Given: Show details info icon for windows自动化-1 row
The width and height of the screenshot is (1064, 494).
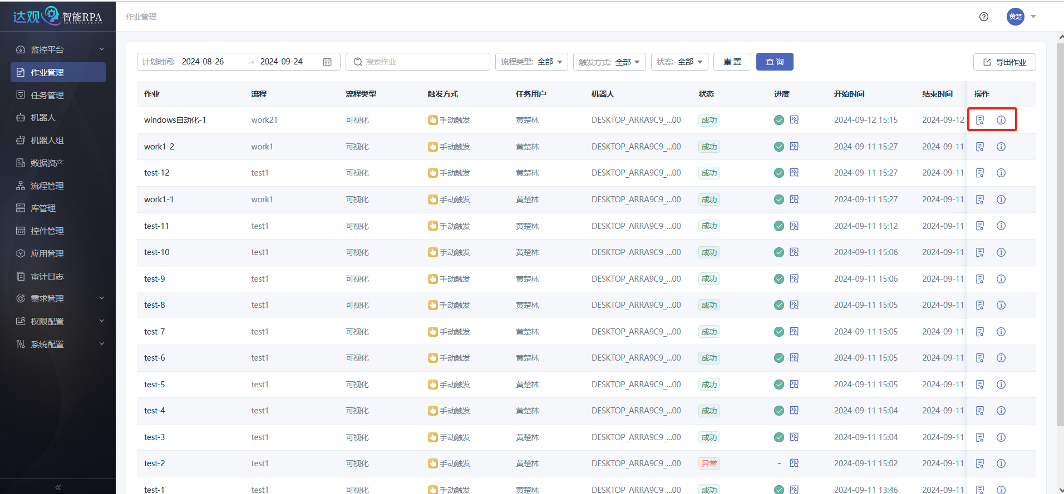Looking at the screenshot, I should [x=1001, y=120].
